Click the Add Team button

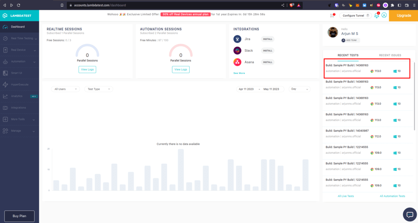[350, 40]
